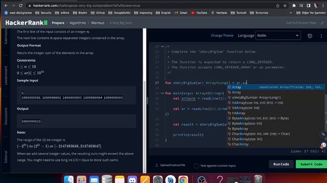This screenshot has width=327, height=183.
Task: Open the Security bookmark folder
Action: pos(43,13)
